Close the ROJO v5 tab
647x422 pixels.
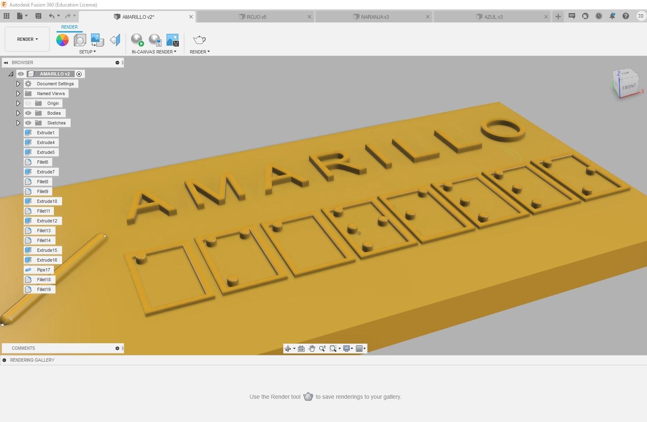tap(309, 17)
